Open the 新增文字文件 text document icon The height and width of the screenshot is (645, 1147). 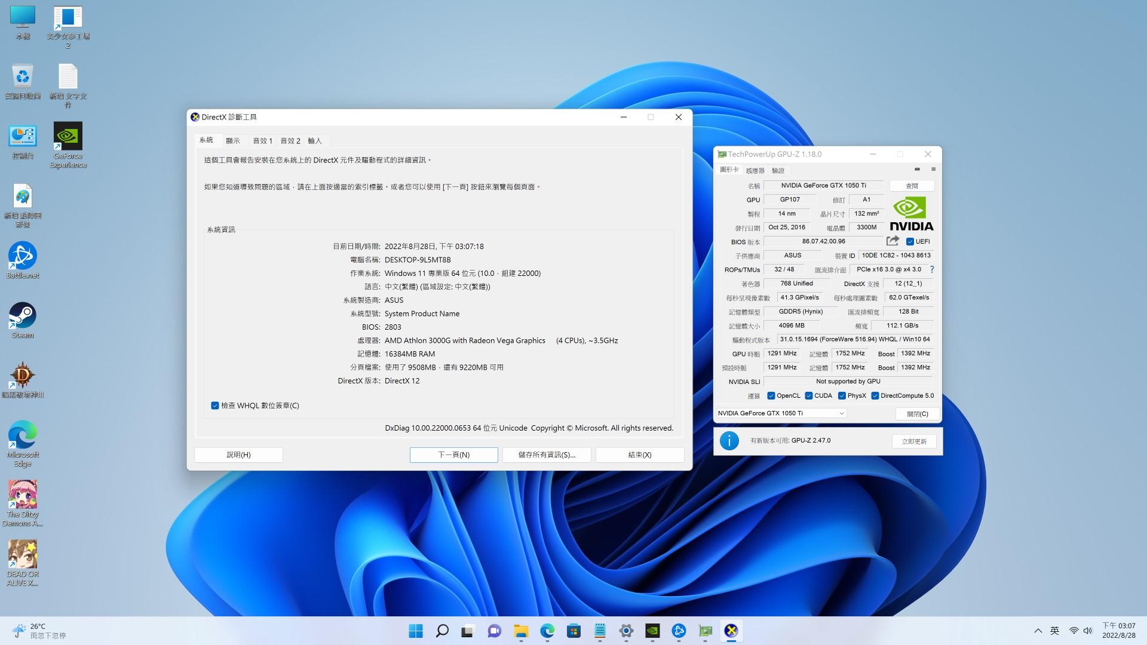pos(68,86)
